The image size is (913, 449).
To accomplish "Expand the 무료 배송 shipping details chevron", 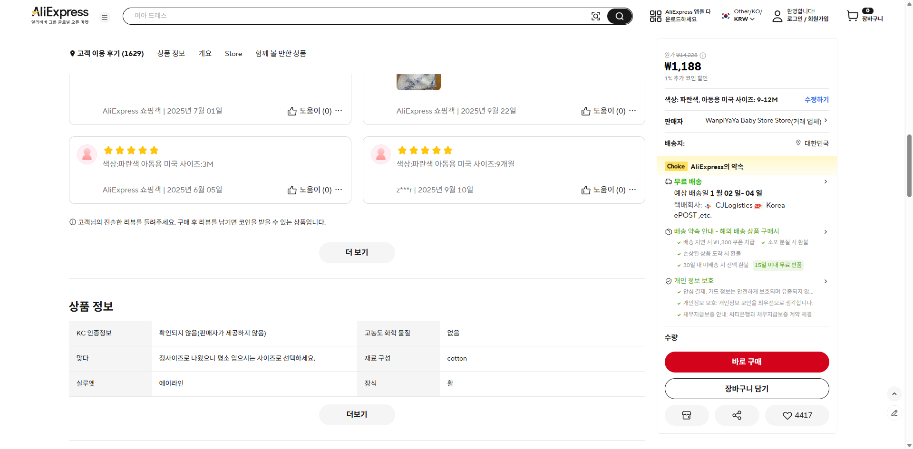I will pos(825,182).
